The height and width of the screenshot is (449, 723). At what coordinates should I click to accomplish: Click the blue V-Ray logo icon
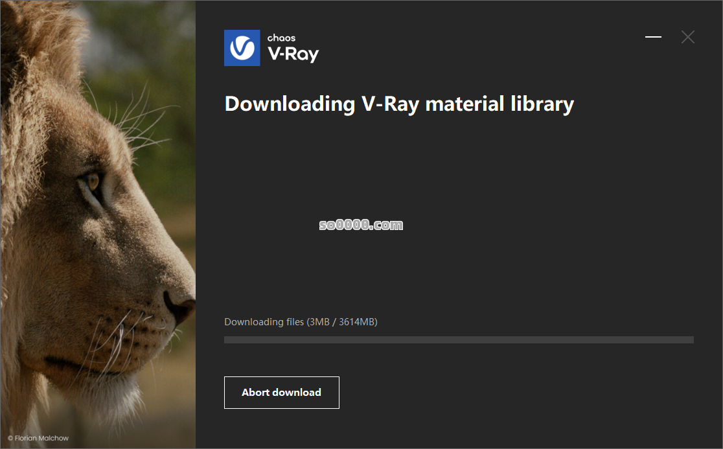(242, 48)
